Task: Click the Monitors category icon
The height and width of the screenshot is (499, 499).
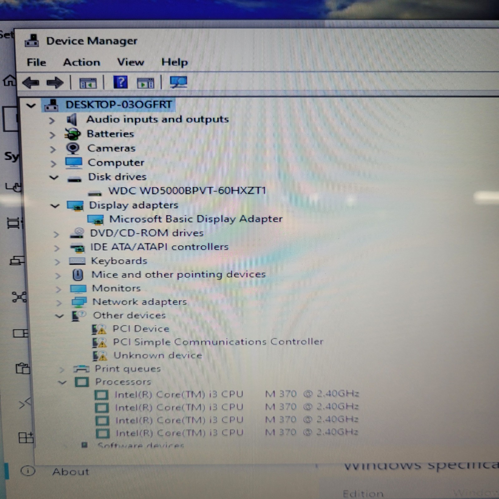Action: (x=78, y=289)
